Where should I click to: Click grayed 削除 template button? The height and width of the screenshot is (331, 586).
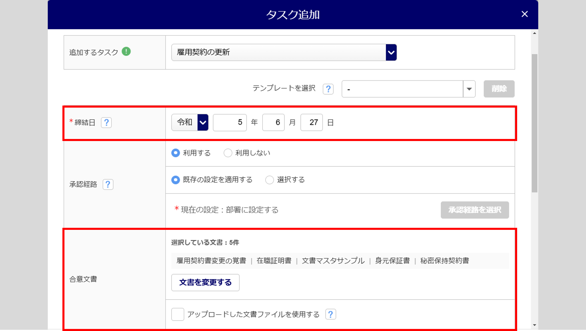[x=499, y=89]
